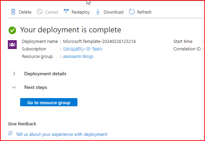
Task: Click the Download arrow icon
Action: click(98, 12)
